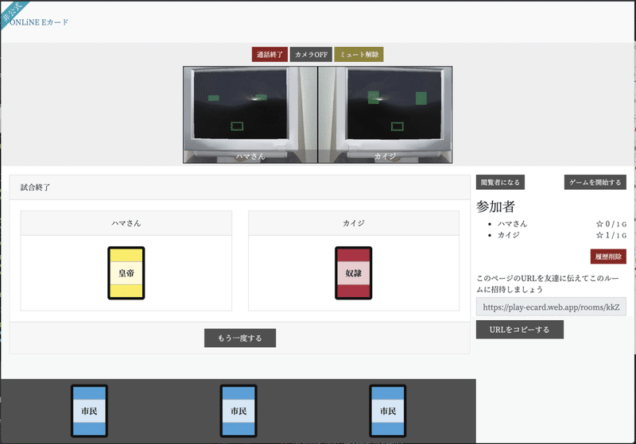Click the room URL input field
Screen dimensions: 636x444
pos(551,307)
